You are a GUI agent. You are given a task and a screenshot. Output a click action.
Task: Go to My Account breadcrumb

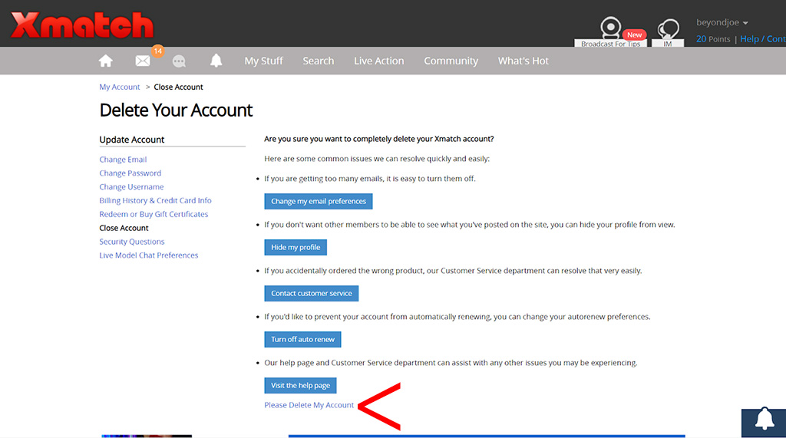pos(119,87)
